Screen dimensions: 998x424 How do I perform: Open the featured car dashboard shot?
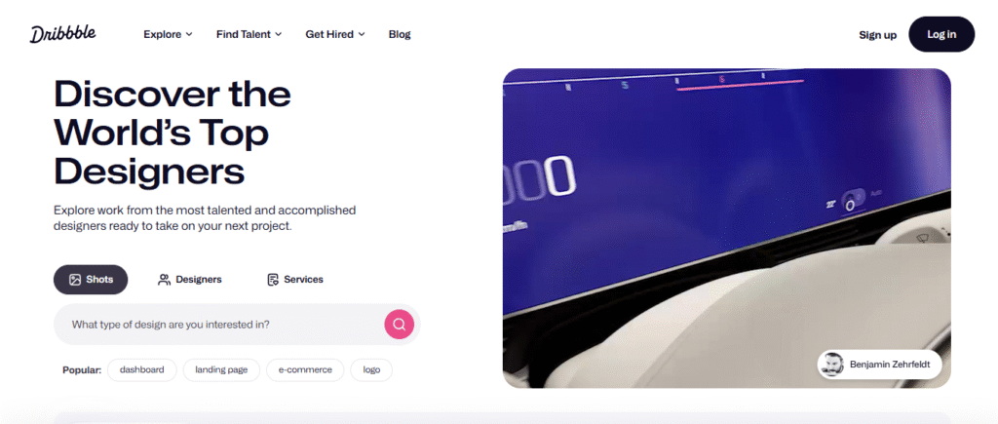[x=726, y=228]
